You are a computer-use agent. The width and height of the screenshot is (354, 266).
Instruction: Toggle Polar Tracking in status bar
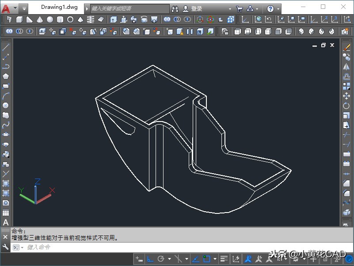[161, 258]
